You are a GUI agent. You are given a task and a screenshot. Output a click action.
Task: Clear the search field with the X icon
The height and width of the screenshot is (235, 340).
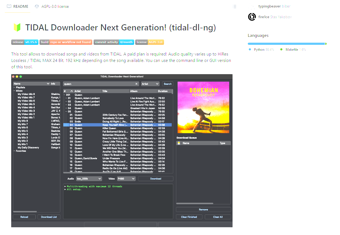[137, 84]
